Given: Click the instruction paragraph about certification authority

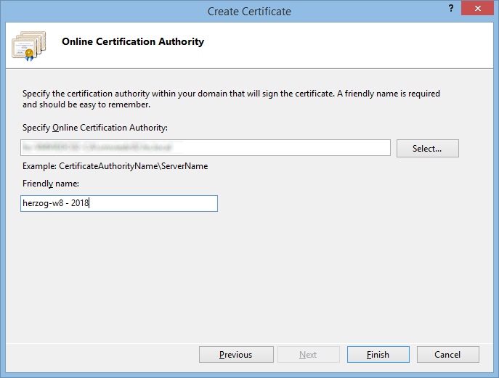Looking at the screenshot, I should tap(231, 99).
